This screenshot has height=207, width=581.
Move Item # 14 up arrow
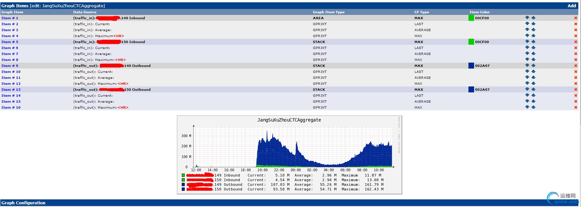(x=533, y=95)
